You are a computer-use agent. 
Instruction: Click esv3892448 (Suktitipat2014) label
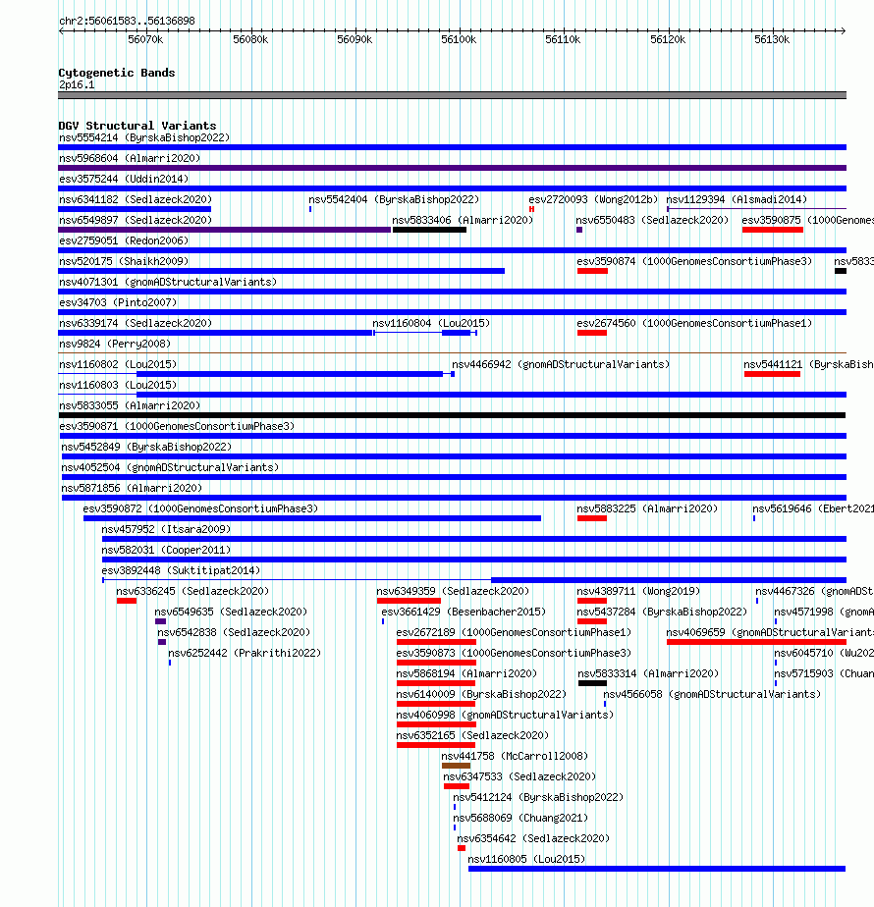point(181,571)
